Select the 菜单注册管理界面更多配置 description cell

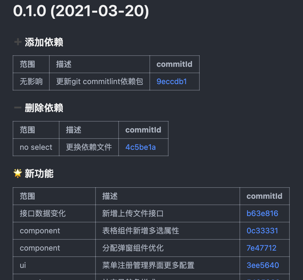(x=168, y=265)
